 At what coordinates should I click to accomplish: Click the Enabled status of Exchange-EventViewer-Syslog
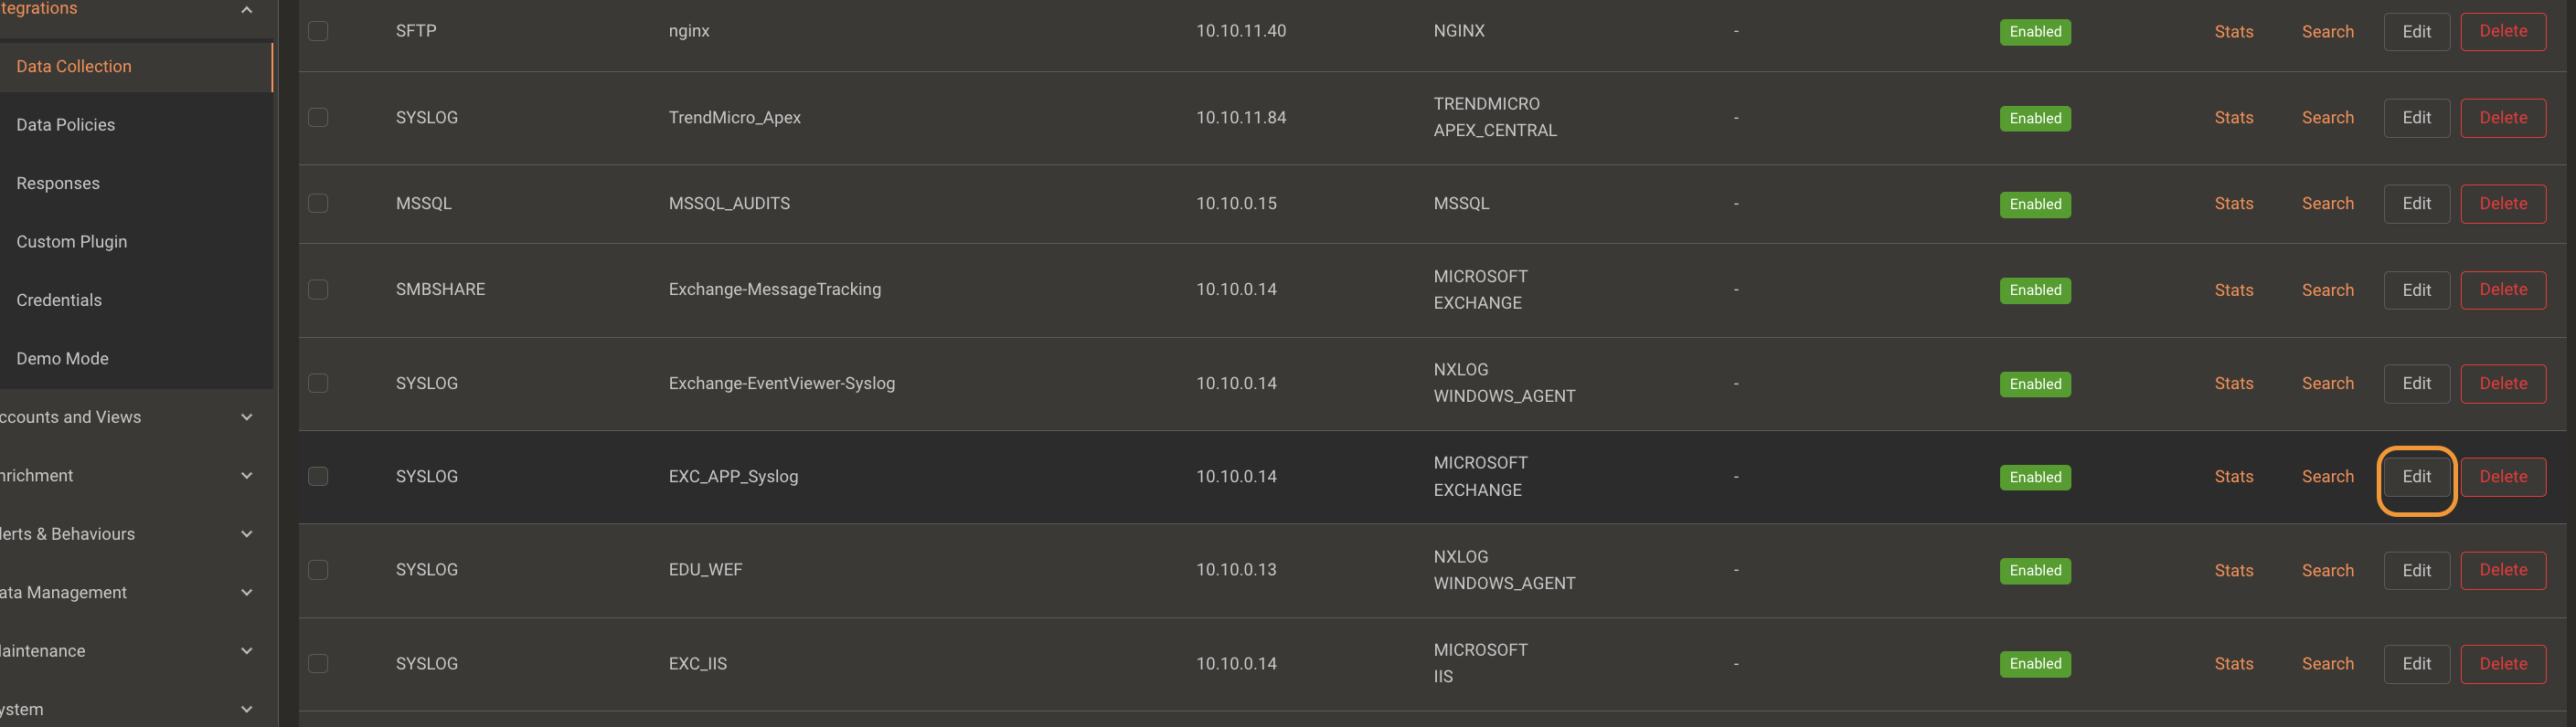[x=2035, y=384]
